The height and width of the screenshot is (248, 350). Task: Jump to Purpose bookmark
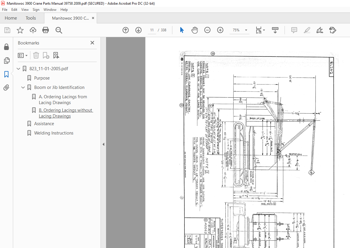[x=42, y=78]
